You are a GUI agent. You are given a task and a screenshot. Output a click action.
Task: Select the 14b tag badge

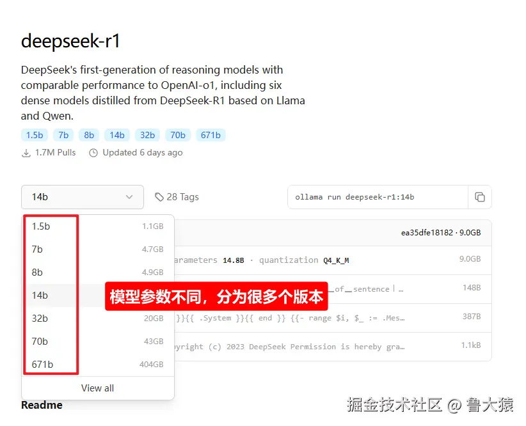[x=117, y=135]
